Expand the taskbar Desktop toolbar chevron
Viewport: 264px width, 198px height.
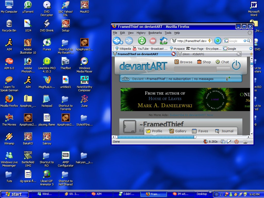click(210, 192)
